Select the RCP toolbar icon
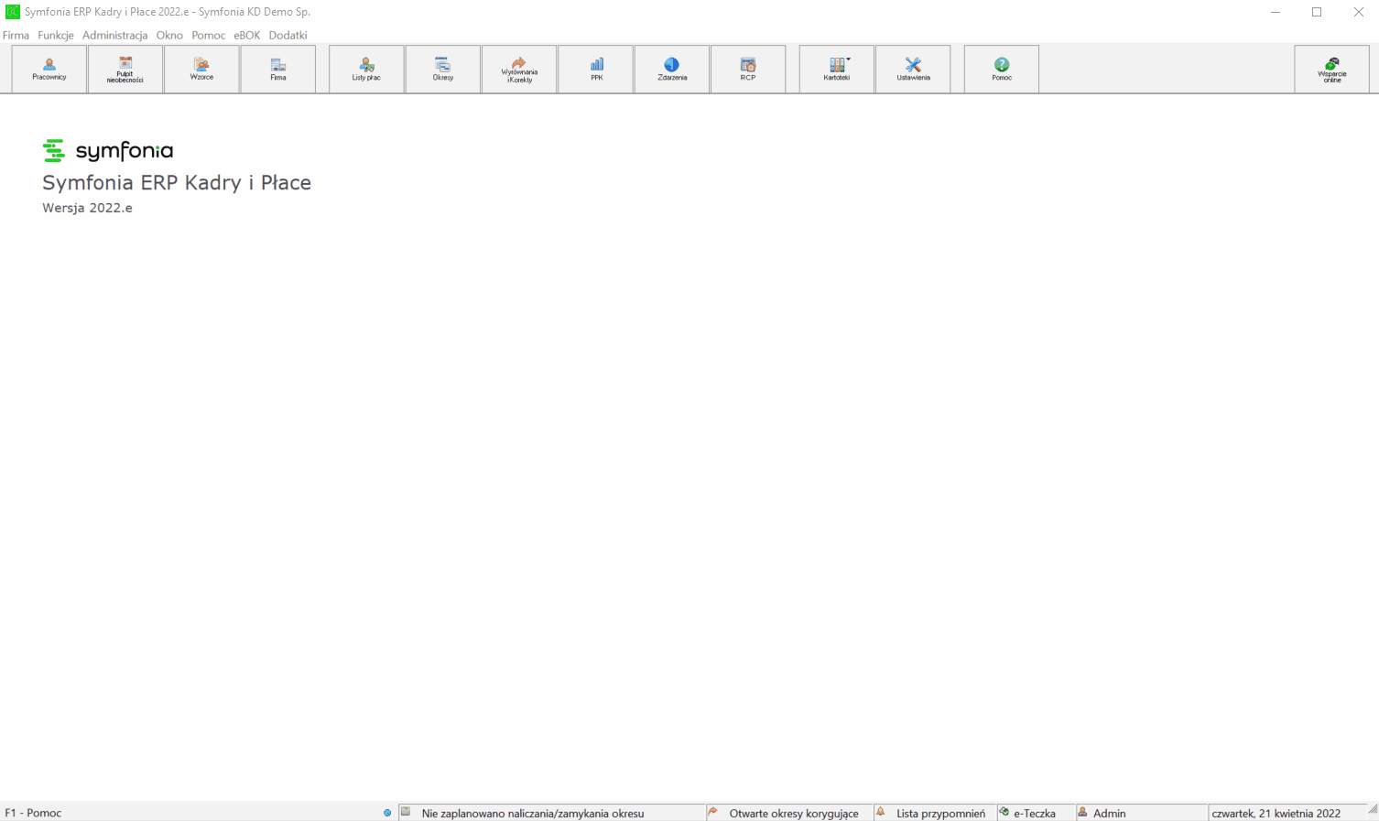 point(748,69)
